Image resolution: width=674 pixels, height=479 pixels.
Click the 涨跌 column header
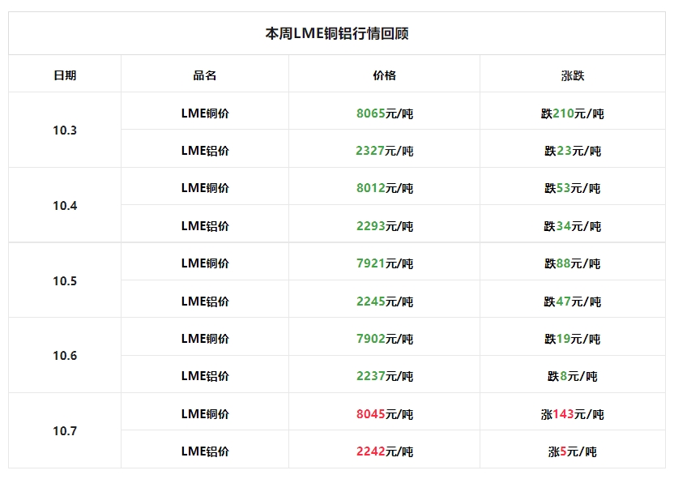(572, 75)
